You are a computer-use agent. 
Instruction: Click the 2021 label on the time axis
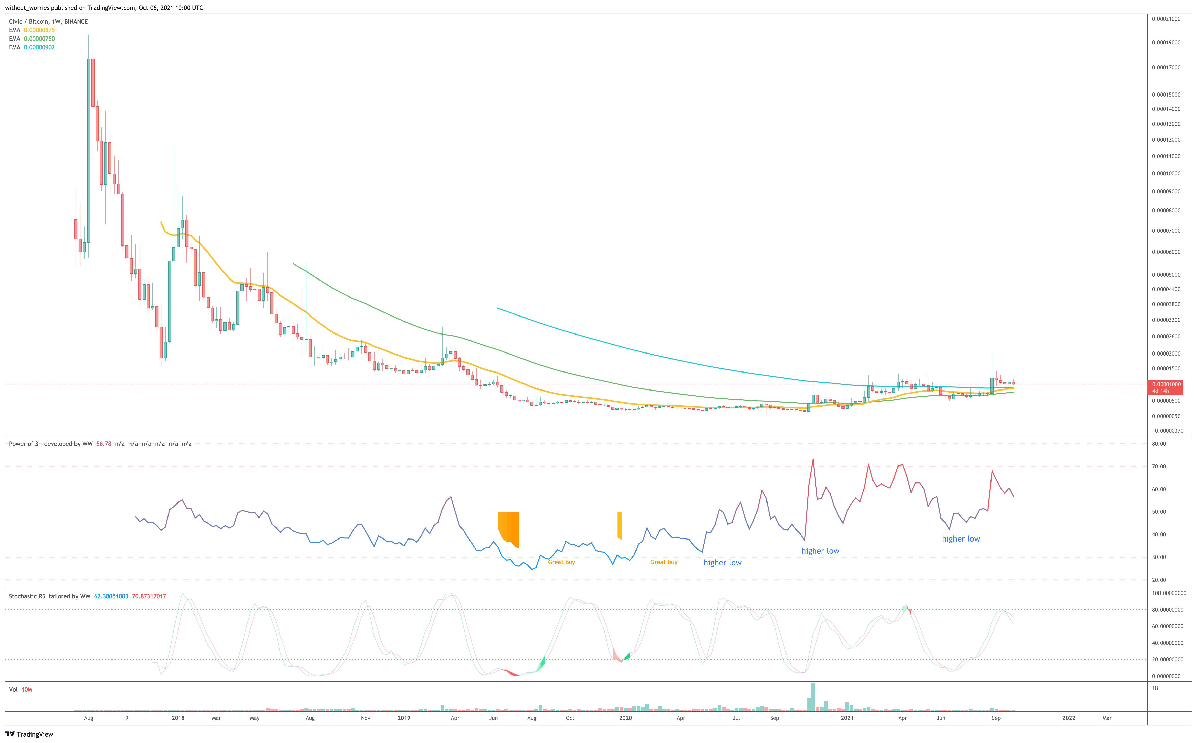tap(847, 718)
